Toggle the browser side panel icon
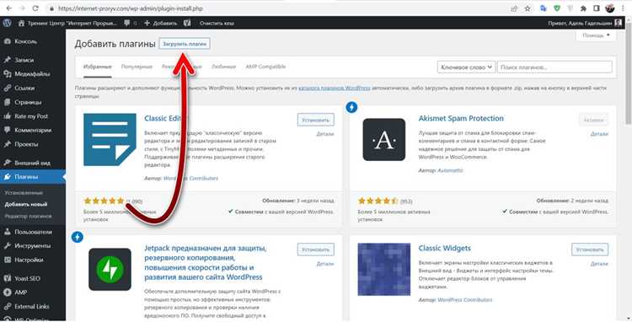The width and height of the screenshot is (632, 322). pyautogui.click(x=597, y=8)
